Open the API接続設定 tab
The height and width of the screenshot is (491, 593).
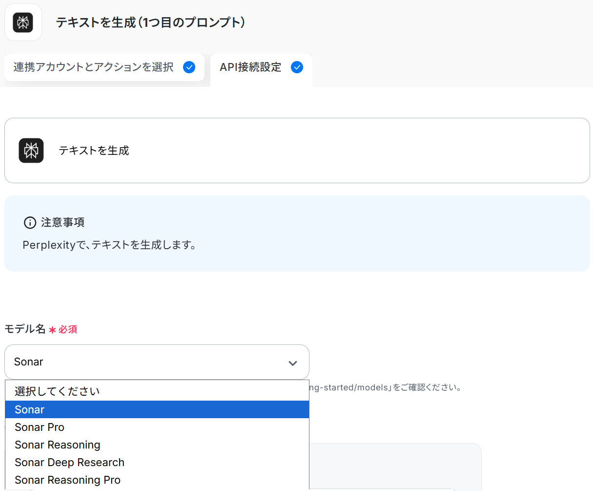tap(250, 67)
